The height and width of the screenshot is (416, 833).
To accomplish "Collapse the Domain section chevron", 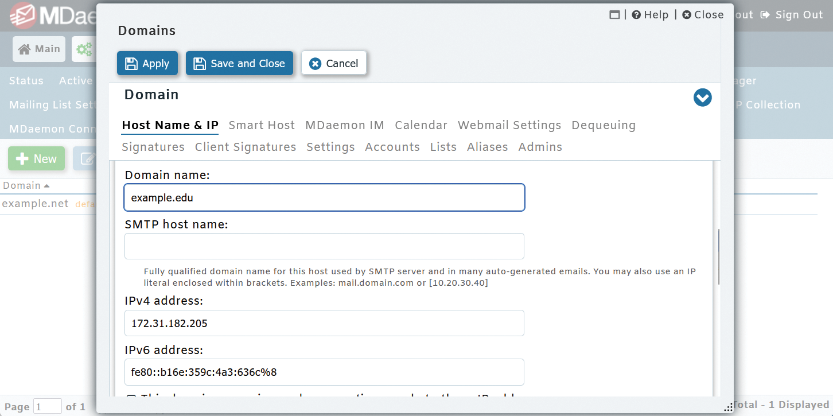I will point(702,98).
